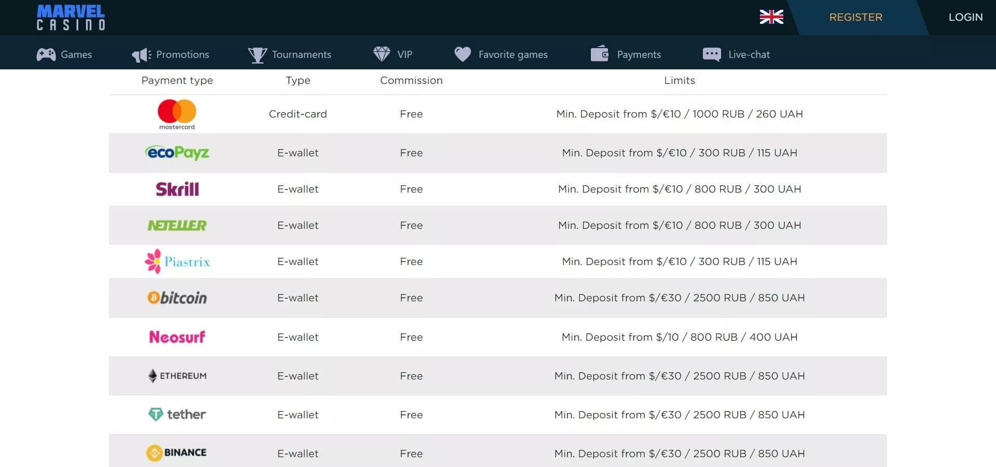Screen dimensions: 996x467
Task: Open the Payments menu item
Action: pos(638,54)
